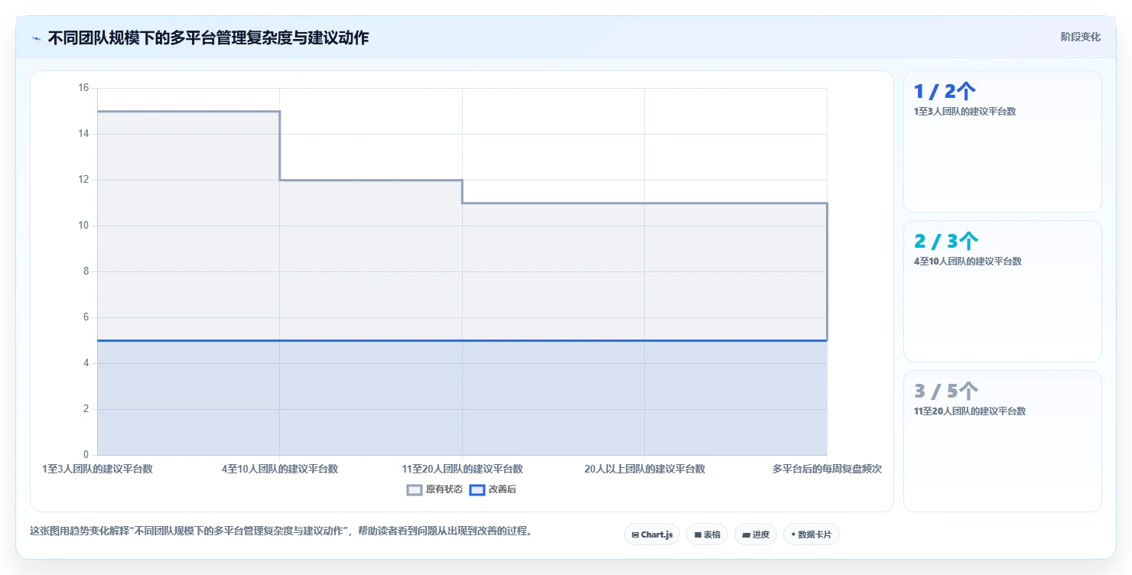The width and height of the screenshot is (1132, 575).
Task: Click the y-axis value 6
Action: tap(86, 317)
